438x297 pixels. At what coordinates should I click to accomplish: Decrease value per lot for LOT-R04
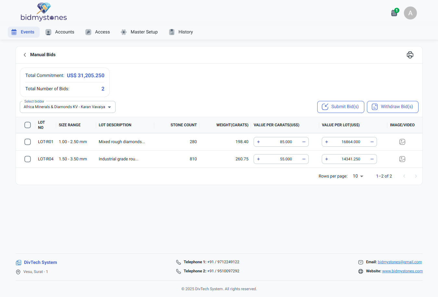coord(372,159)
